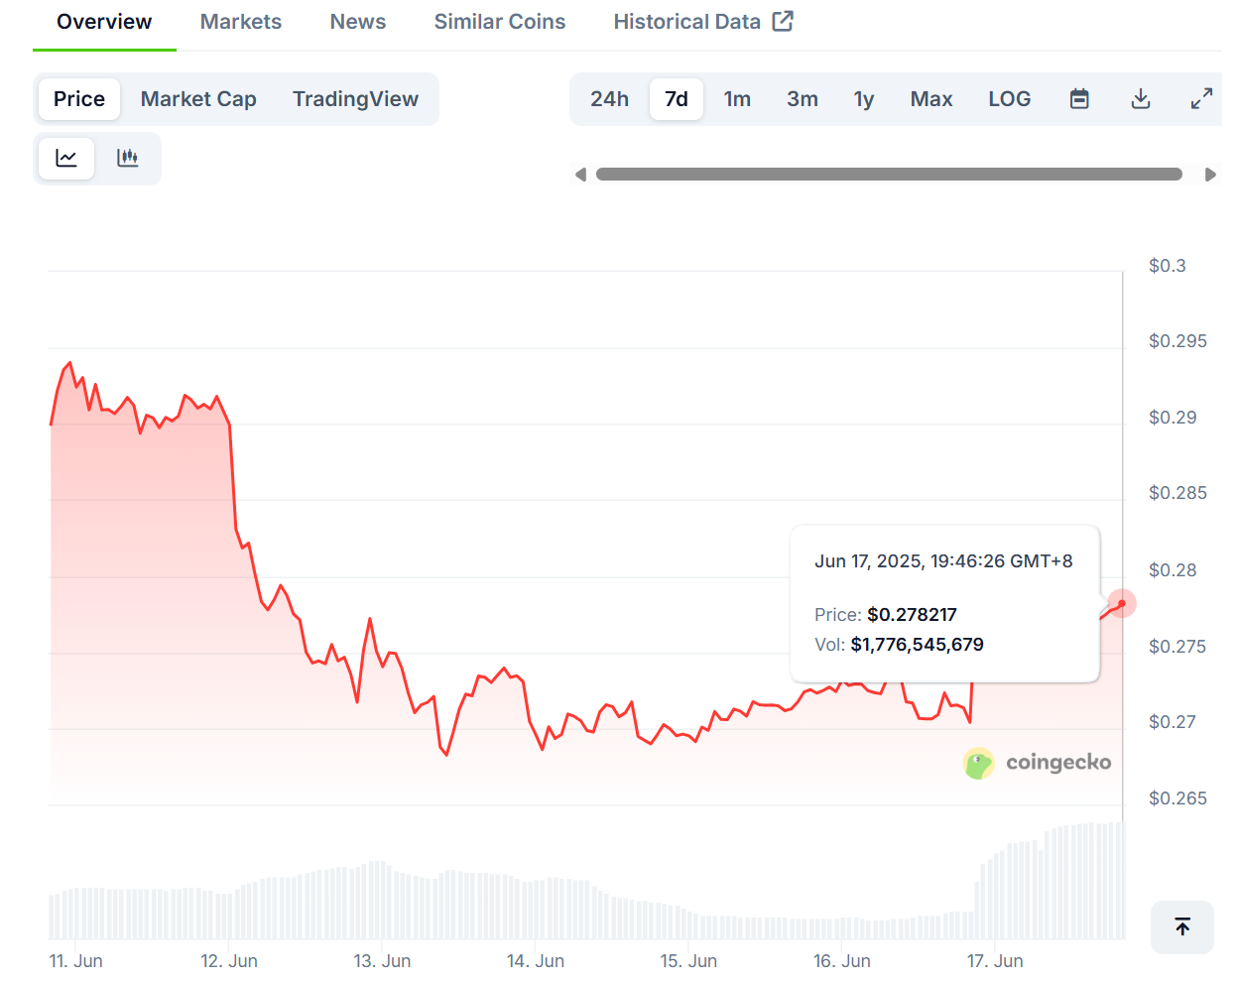Open the Markets tab
The width and height of the screenshot is (1238, 981).
pyautogui.click(x=241, y=22)
